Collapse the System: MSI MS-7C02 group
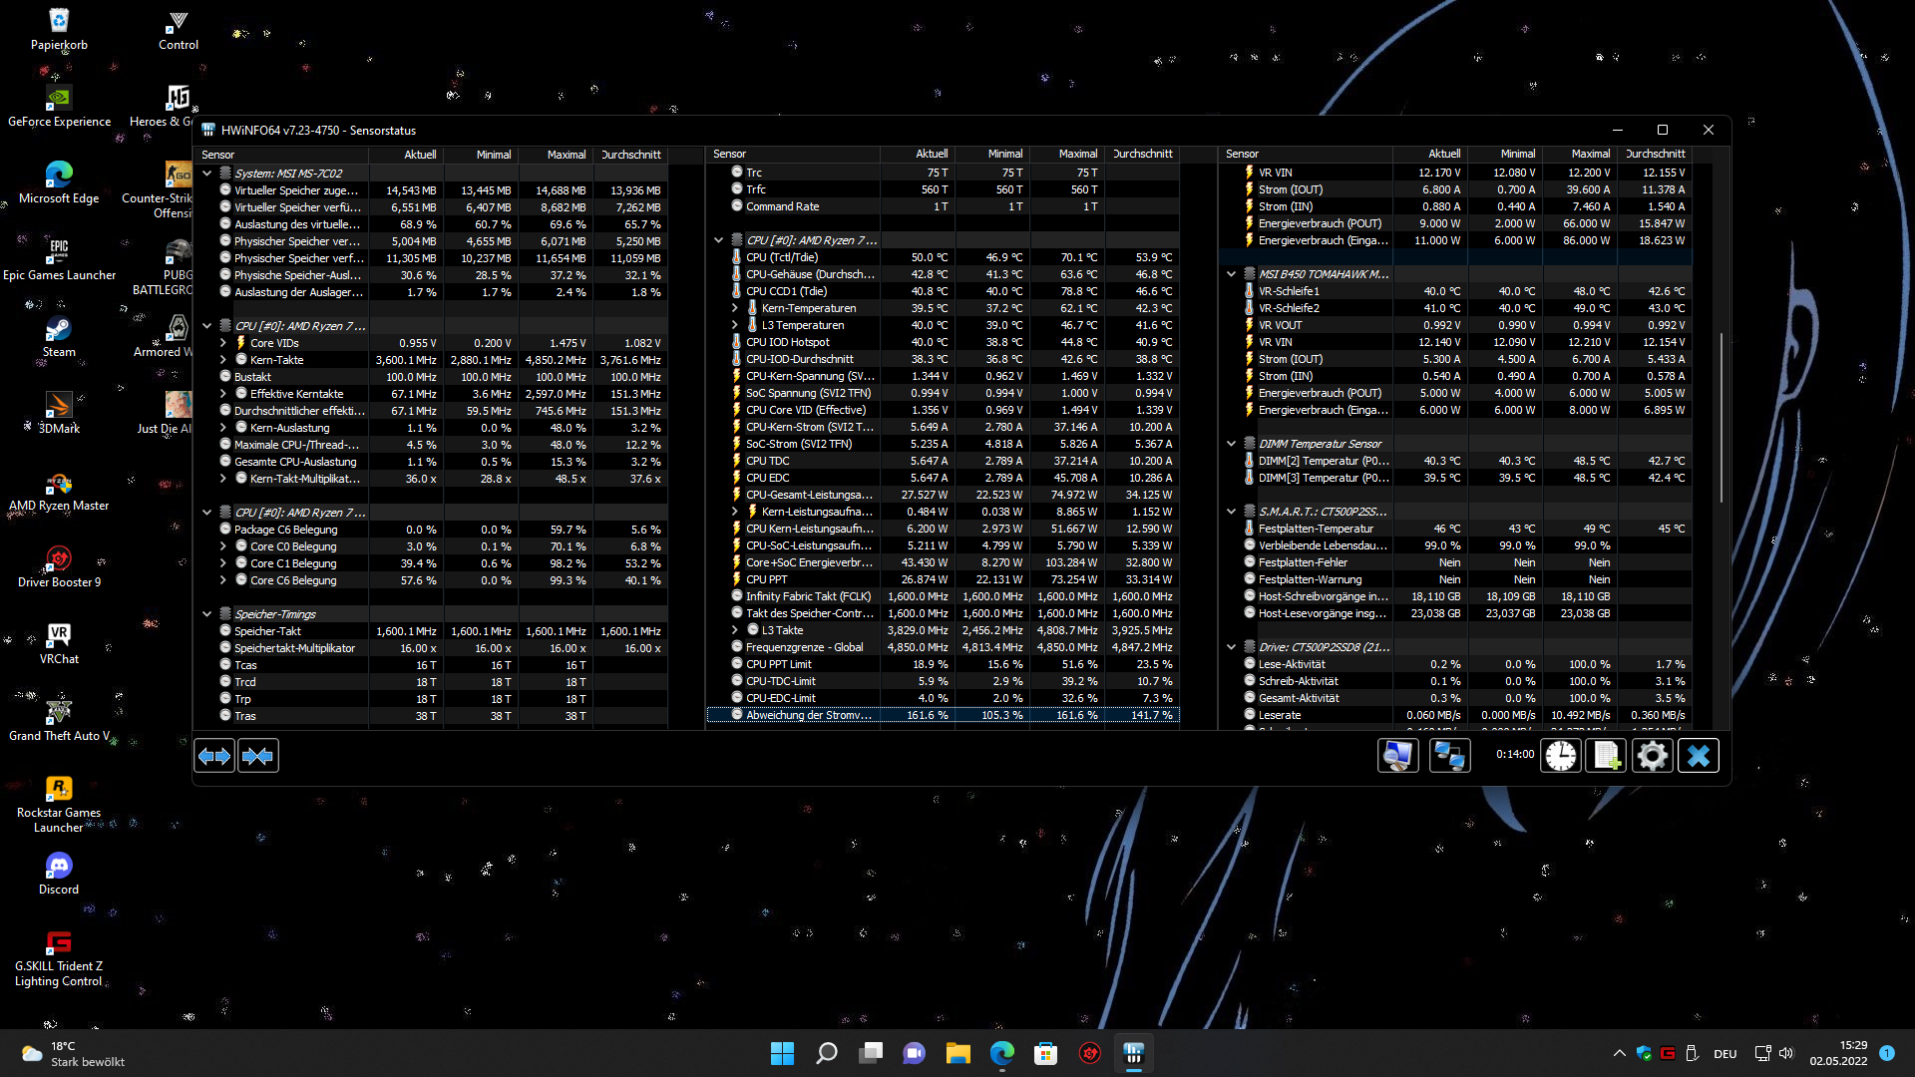 (207, 174)
